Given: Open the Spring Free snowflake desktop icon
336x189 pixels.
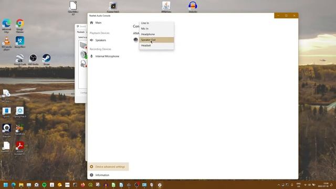Looking at the screenshot, I should tap(20, 112).
